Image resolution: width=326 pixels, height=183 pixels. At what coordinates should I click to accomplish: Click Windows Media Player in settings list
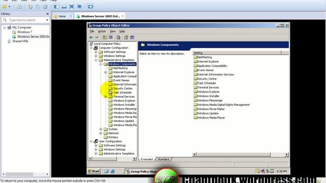pyautogui.click(x=211, y=117)
